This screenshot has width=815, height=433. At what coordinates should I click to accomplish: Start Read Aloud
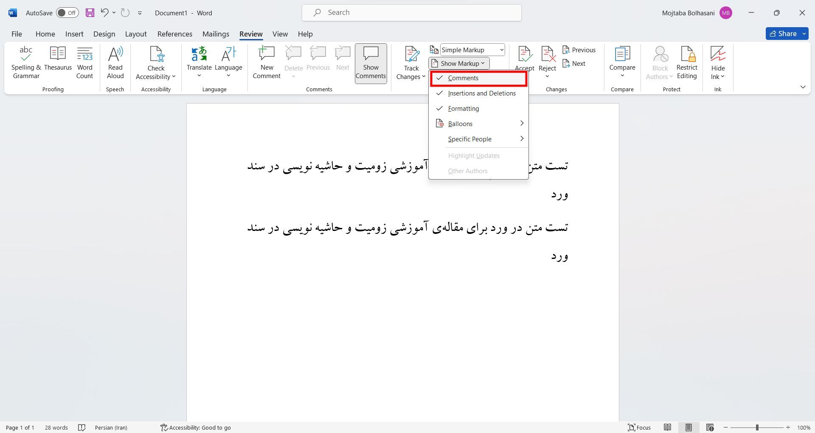tap(115, 63)
